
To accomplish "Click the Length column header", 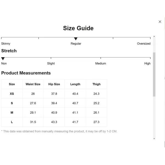I will pyautogui.click(x=75, y=84).
